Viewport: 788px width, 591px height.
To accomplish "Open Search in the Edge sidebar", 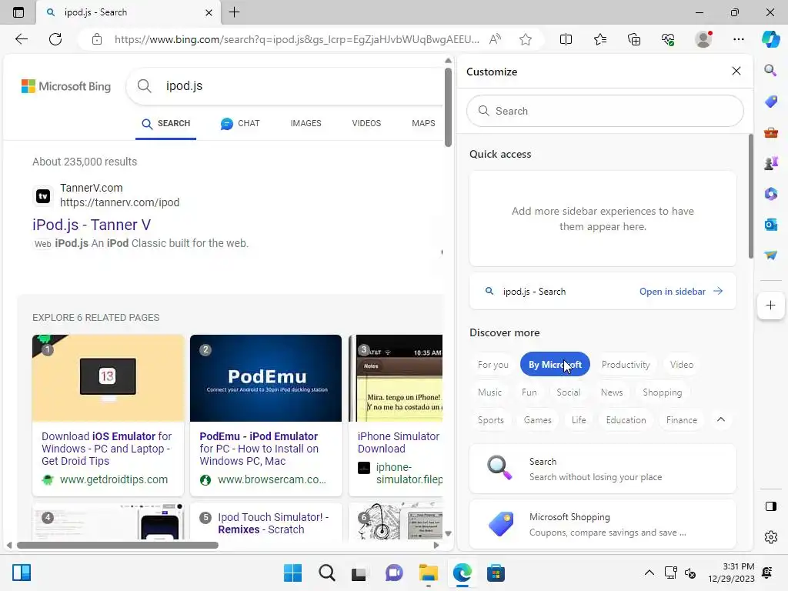I will click(770, 70).
